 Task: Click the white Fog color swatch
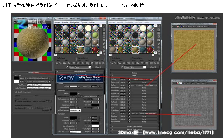pyautogui.click(x=95, y=126)
